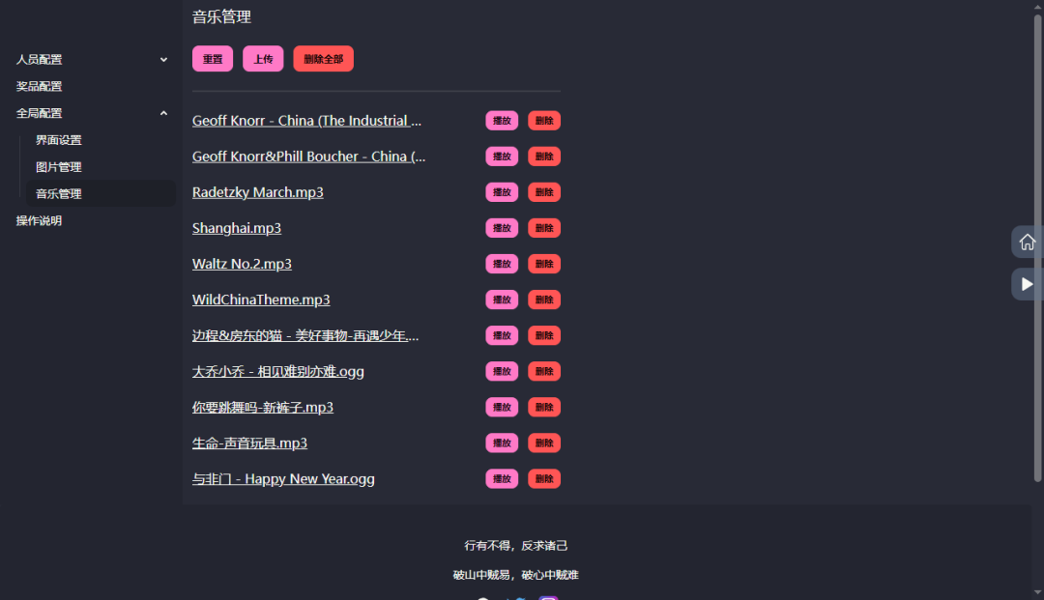Click the red 删除全部 button
Image resolution: width=1044 pixels, height=600 pixels.
[x=323, y=59]
